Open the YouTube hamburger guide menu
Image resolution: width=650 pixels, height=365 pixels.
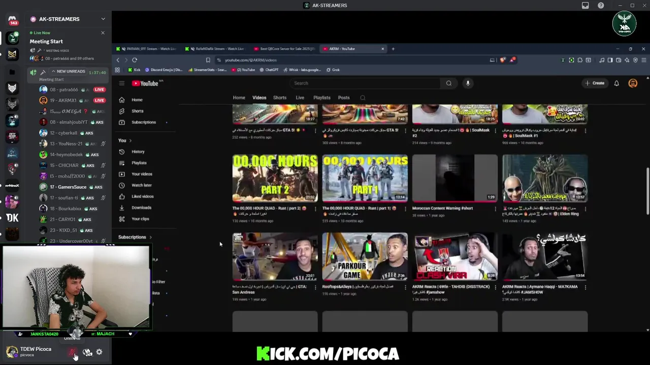click(122, 83)
